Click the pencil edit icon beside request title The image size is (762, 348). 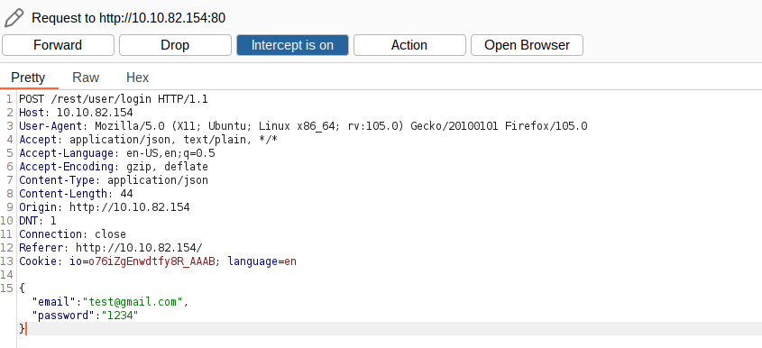coord(14,18)
